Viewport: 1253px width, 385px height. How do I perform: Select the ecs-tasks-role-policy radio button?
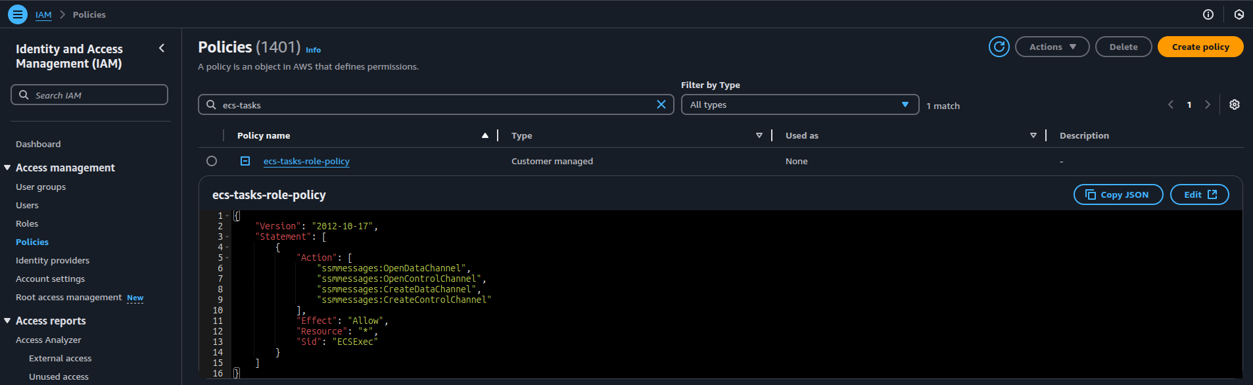212,161
